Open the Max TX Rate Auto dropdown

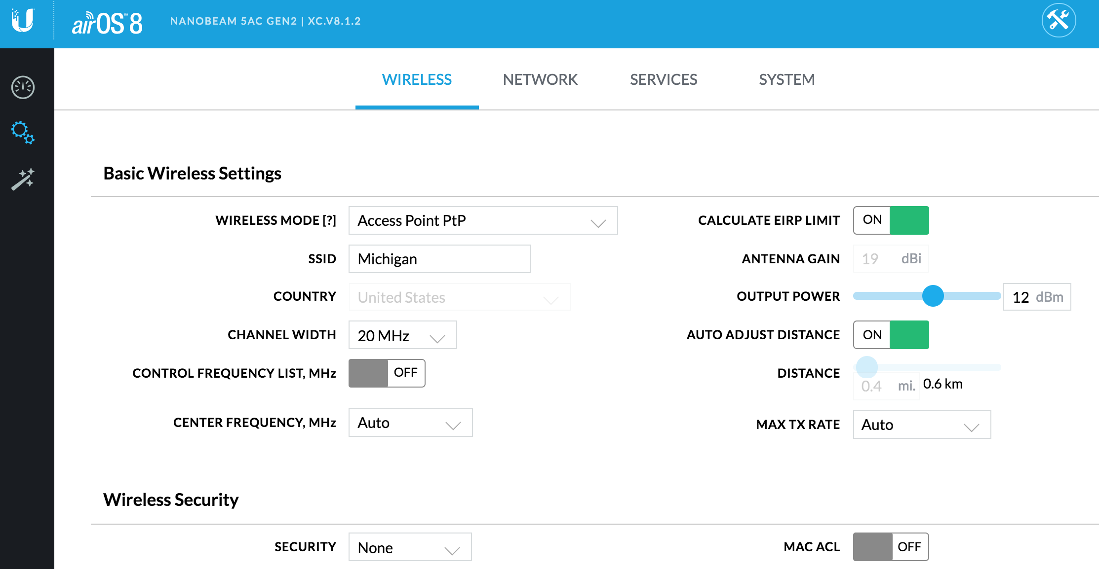[x=922, y=425]
